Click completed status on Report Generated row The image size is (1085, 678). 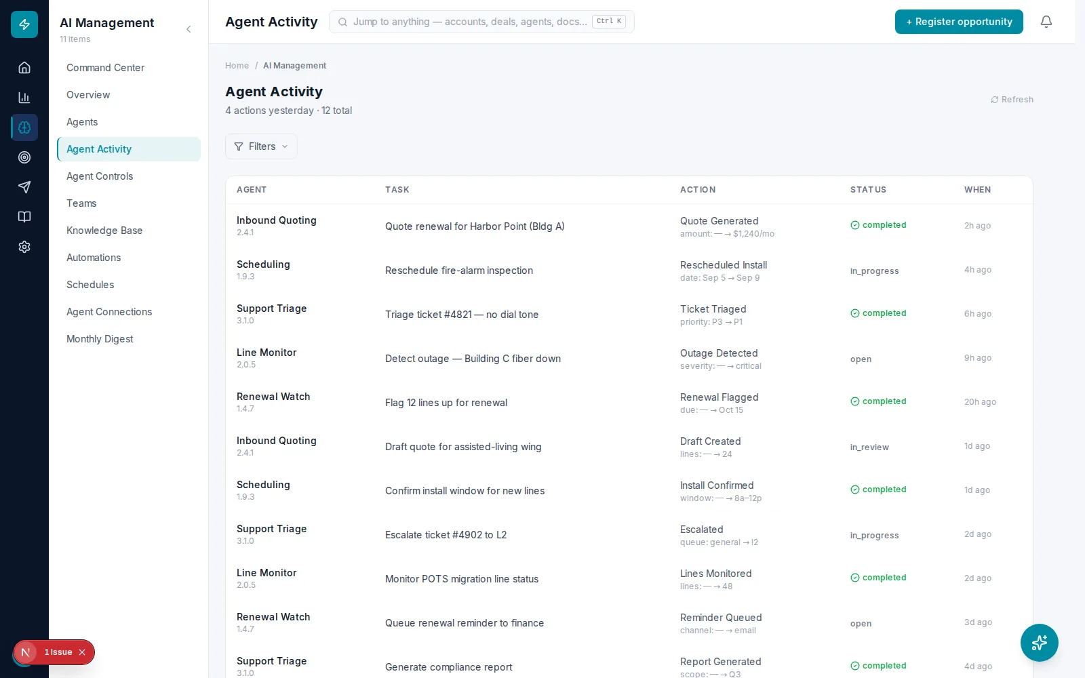[878, 666]
